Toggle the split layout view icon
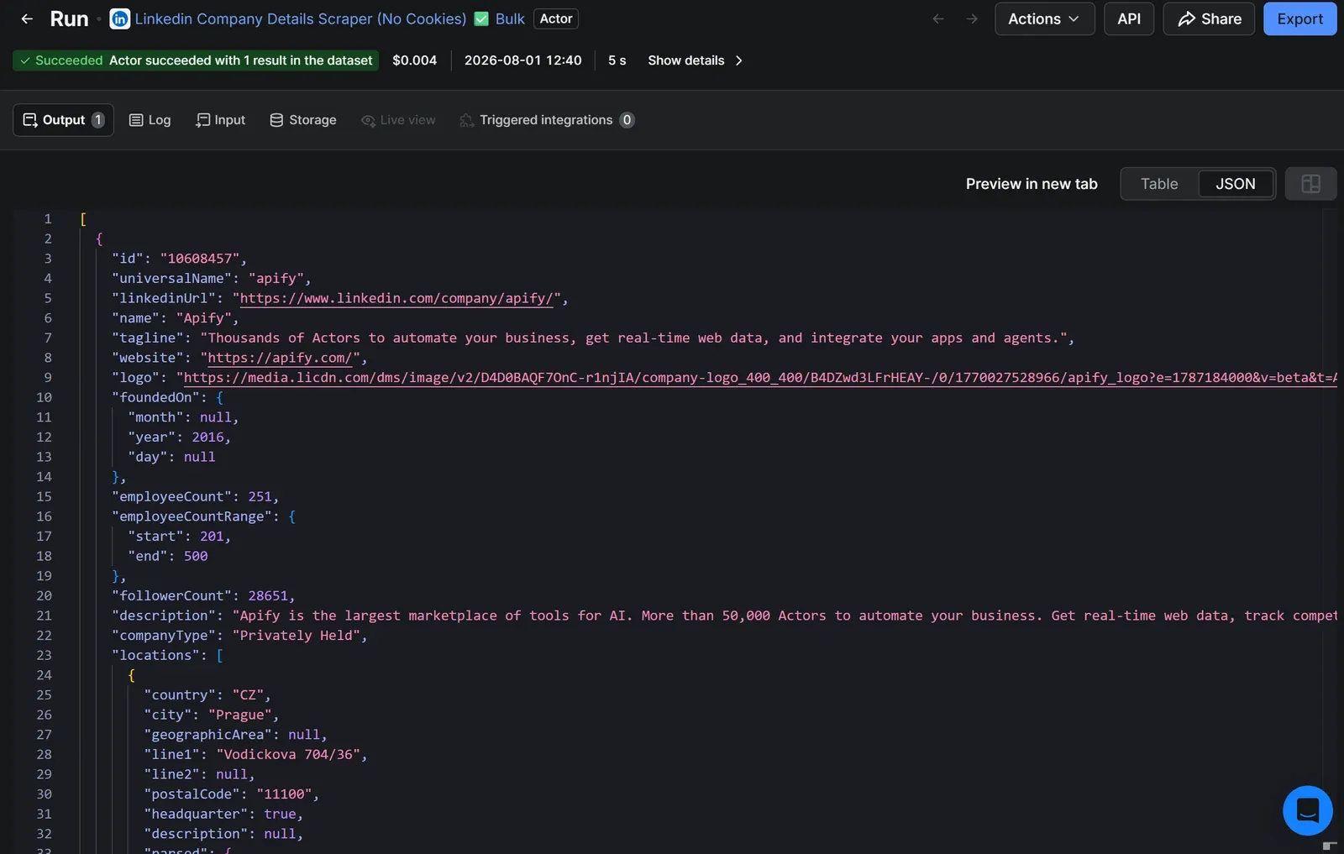 coord(1310,184)
